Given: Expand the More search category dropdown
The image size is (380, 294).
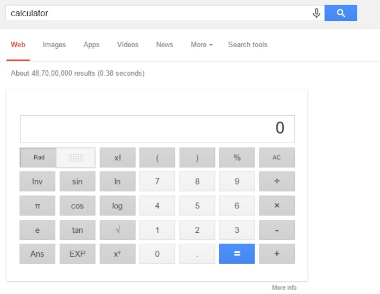Looking at the screenshot, I should tap(201, 45).
